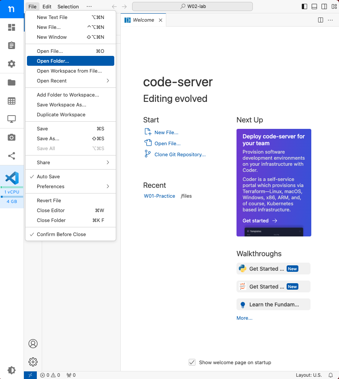Split the editor right

point(321,20)
